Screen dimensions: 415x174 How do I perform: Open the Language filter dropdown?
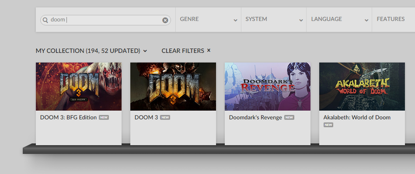(339, 20)
